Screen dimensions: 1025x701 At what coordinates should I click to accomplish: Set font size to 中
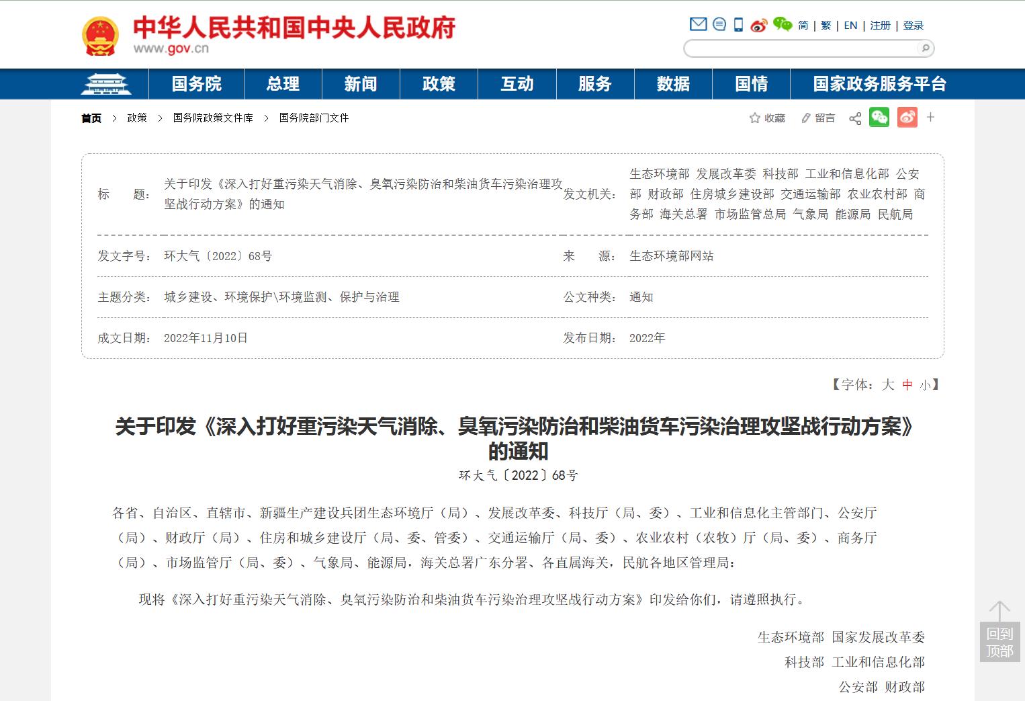point(907,384)
